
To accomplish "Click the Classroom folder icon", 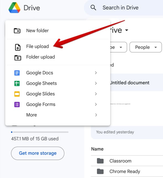I will click(100, 161).
